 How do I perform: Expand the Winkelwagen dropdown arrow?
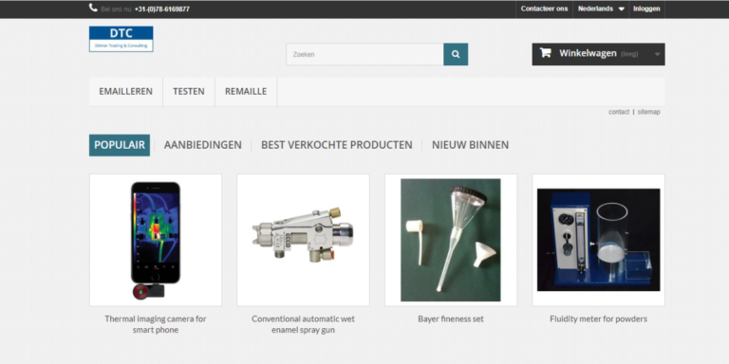coord(657,54)
